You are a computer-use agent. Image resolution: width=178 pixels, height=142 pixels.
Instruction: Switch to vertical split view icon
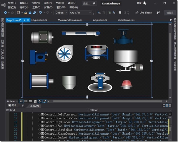164,106
